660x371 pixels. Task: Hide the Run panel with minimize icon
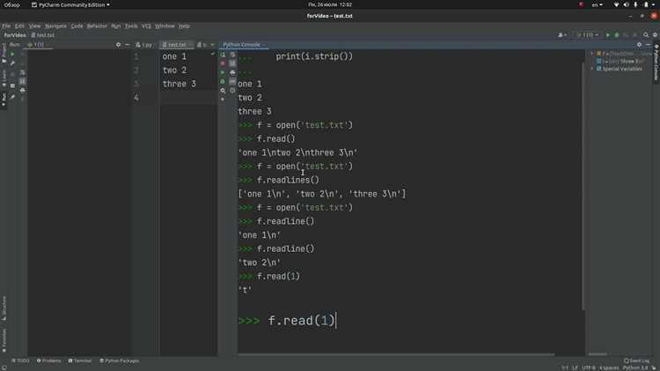pyautogui.click(x=127, y=44)
